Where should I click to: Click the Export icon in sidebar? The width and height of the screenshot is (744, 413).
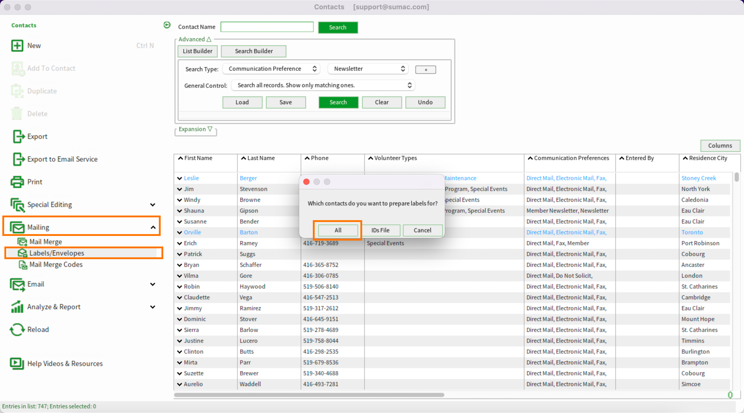click(19, 136)
